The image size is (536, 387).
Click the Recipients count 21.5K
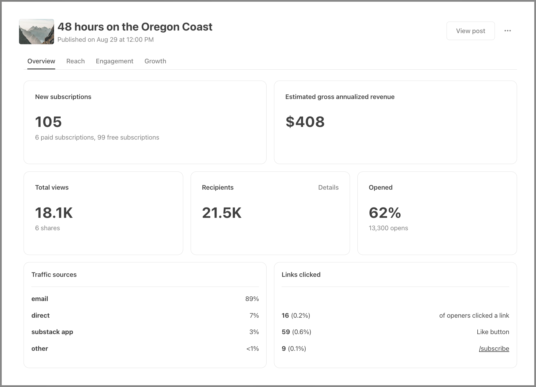coord(222,213)
